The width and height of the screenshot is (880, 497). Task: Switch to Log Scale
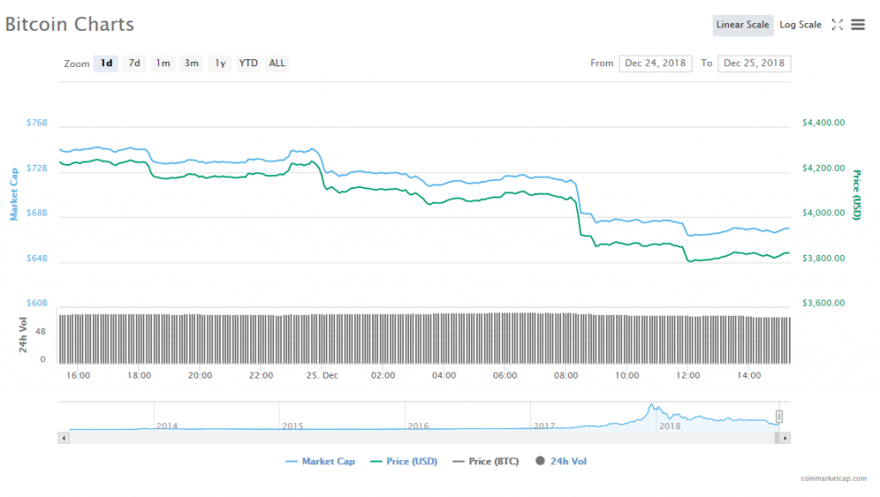coord(800,25)
